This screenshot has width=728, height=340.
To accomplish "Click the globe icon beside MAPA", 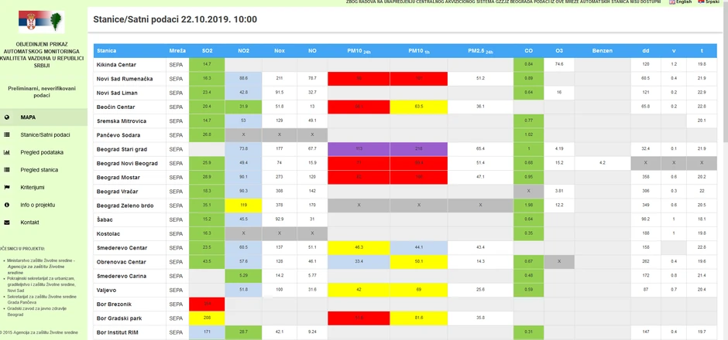I will 6,117.
